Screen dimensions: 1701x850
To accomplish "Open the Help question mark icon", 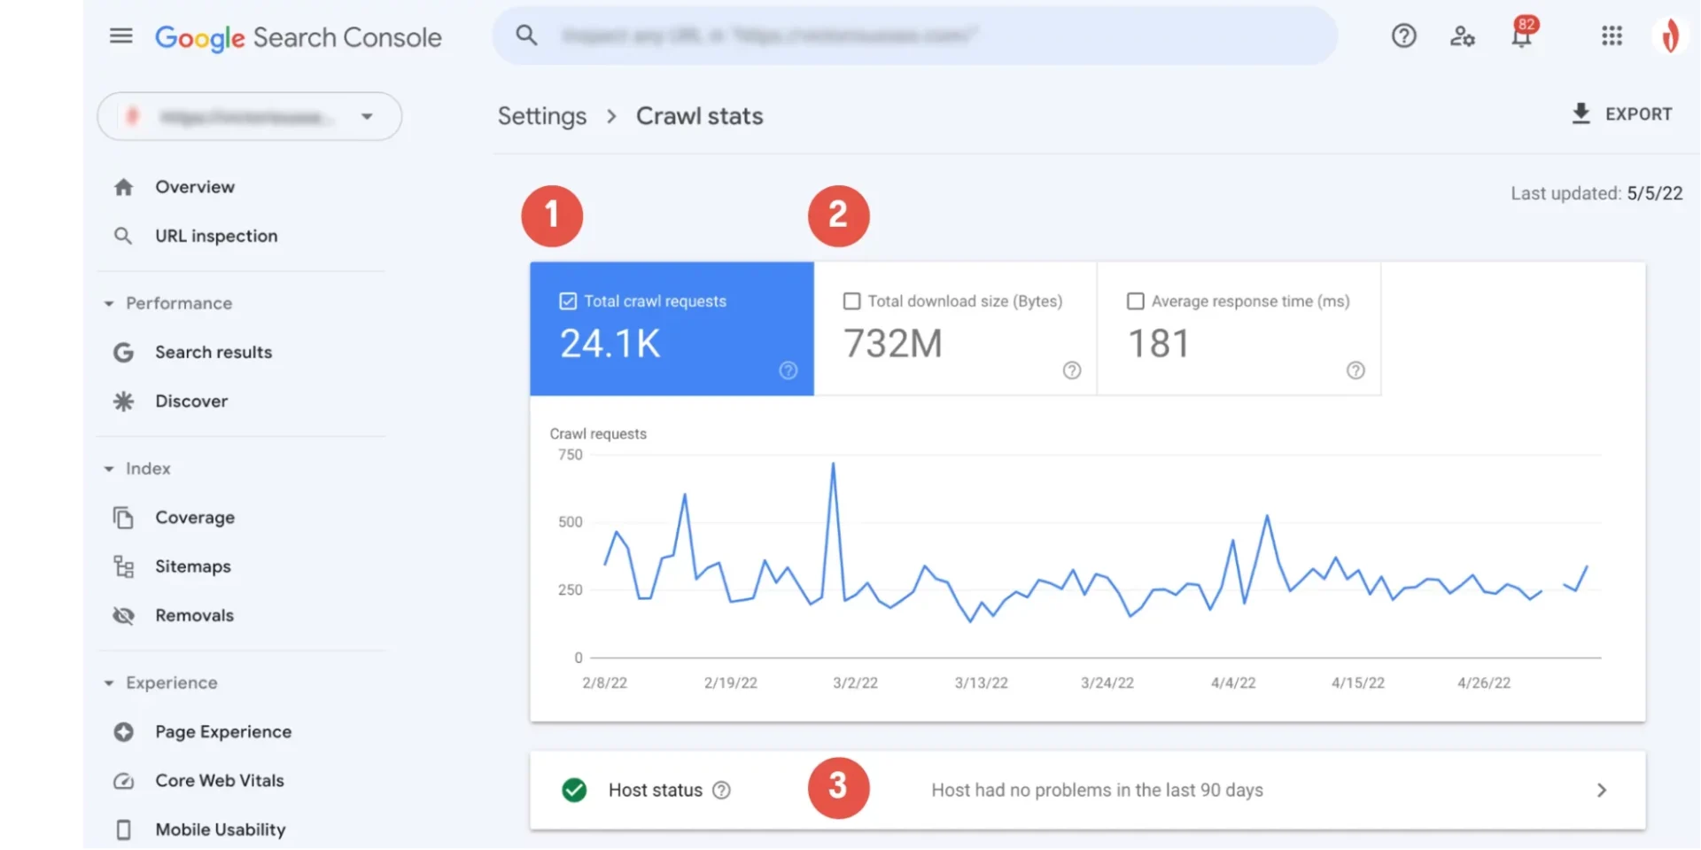I will coord(1403,36).
